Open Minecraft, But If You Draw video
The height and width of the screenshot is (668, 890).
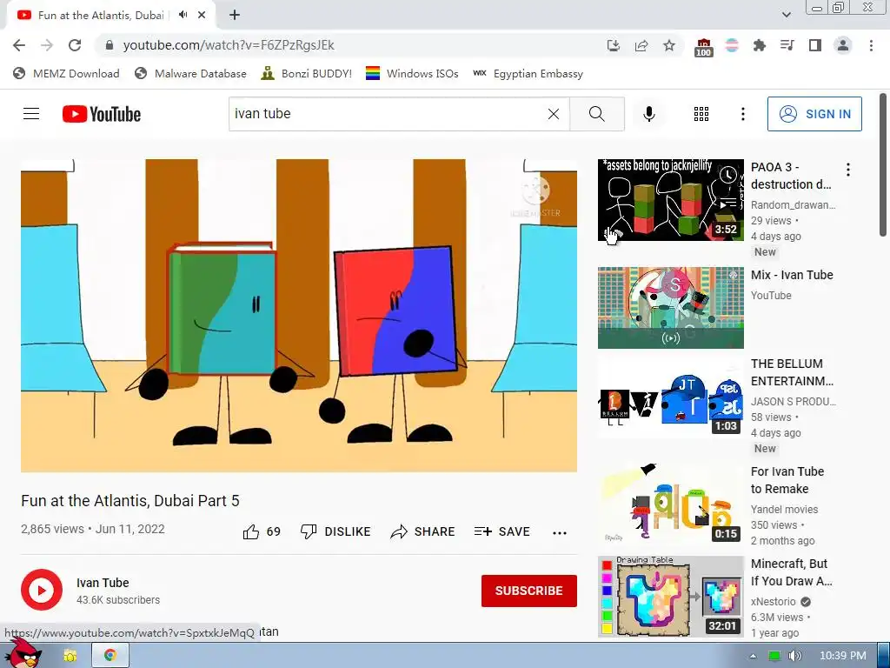pos(670,597)
